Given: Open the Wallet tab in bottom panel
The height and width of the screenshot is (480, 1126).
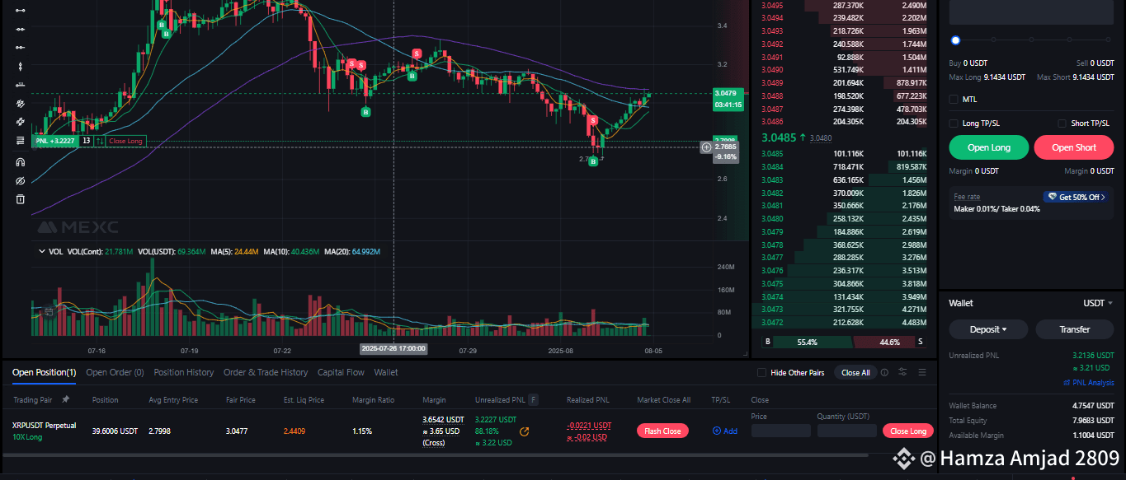Looking at the screenshot, I should (386, 372).
